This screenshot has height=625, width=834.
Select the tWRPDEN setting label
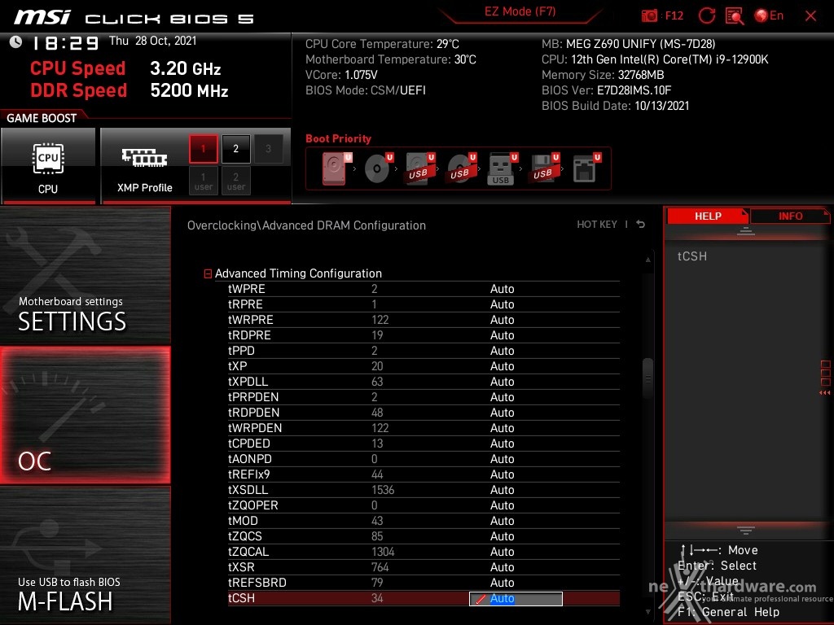[255, 428]
